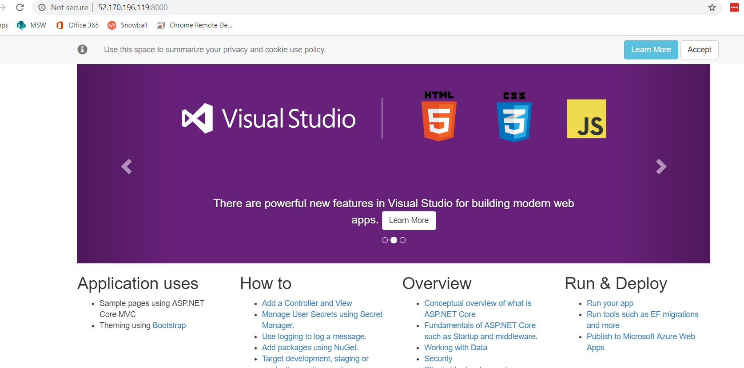Click the Visual Studio logo in banner

tap(269, 118)
